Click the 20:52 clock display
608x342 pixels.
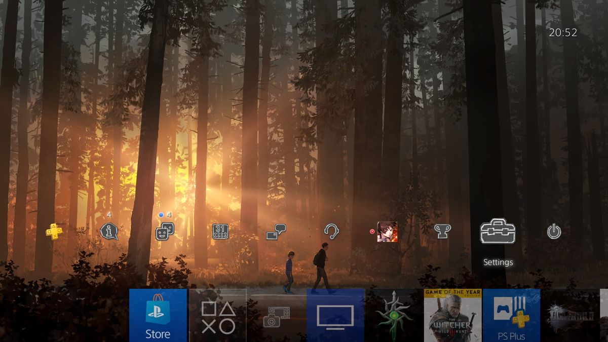tap(563, 32)
